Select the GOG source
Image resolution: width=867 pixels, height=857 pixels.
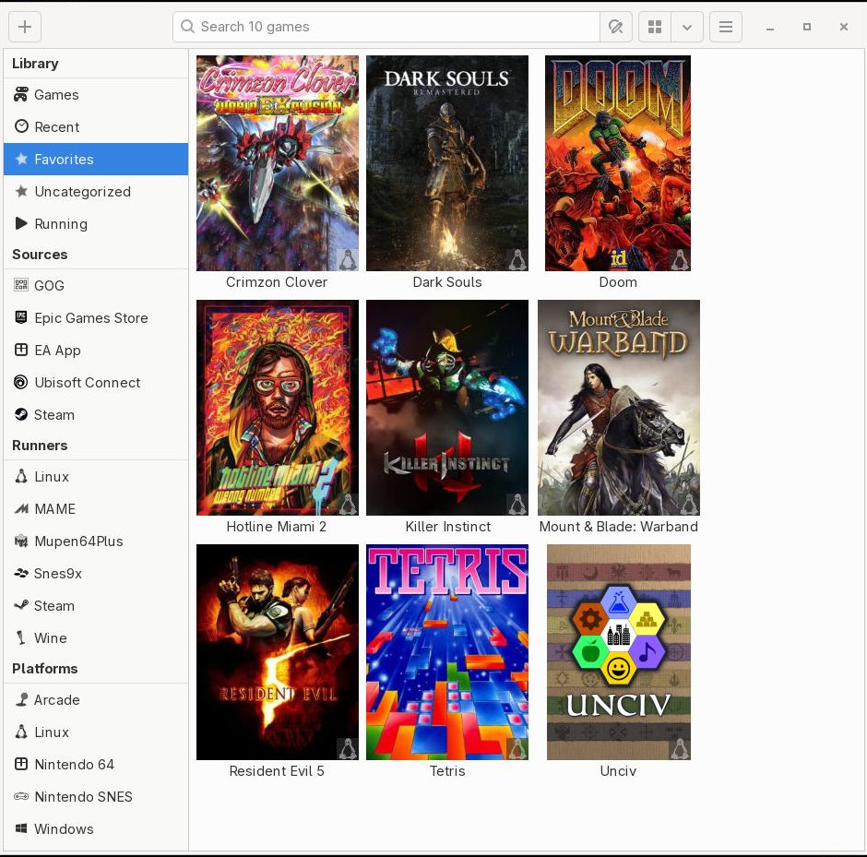(x=96, y=285)
